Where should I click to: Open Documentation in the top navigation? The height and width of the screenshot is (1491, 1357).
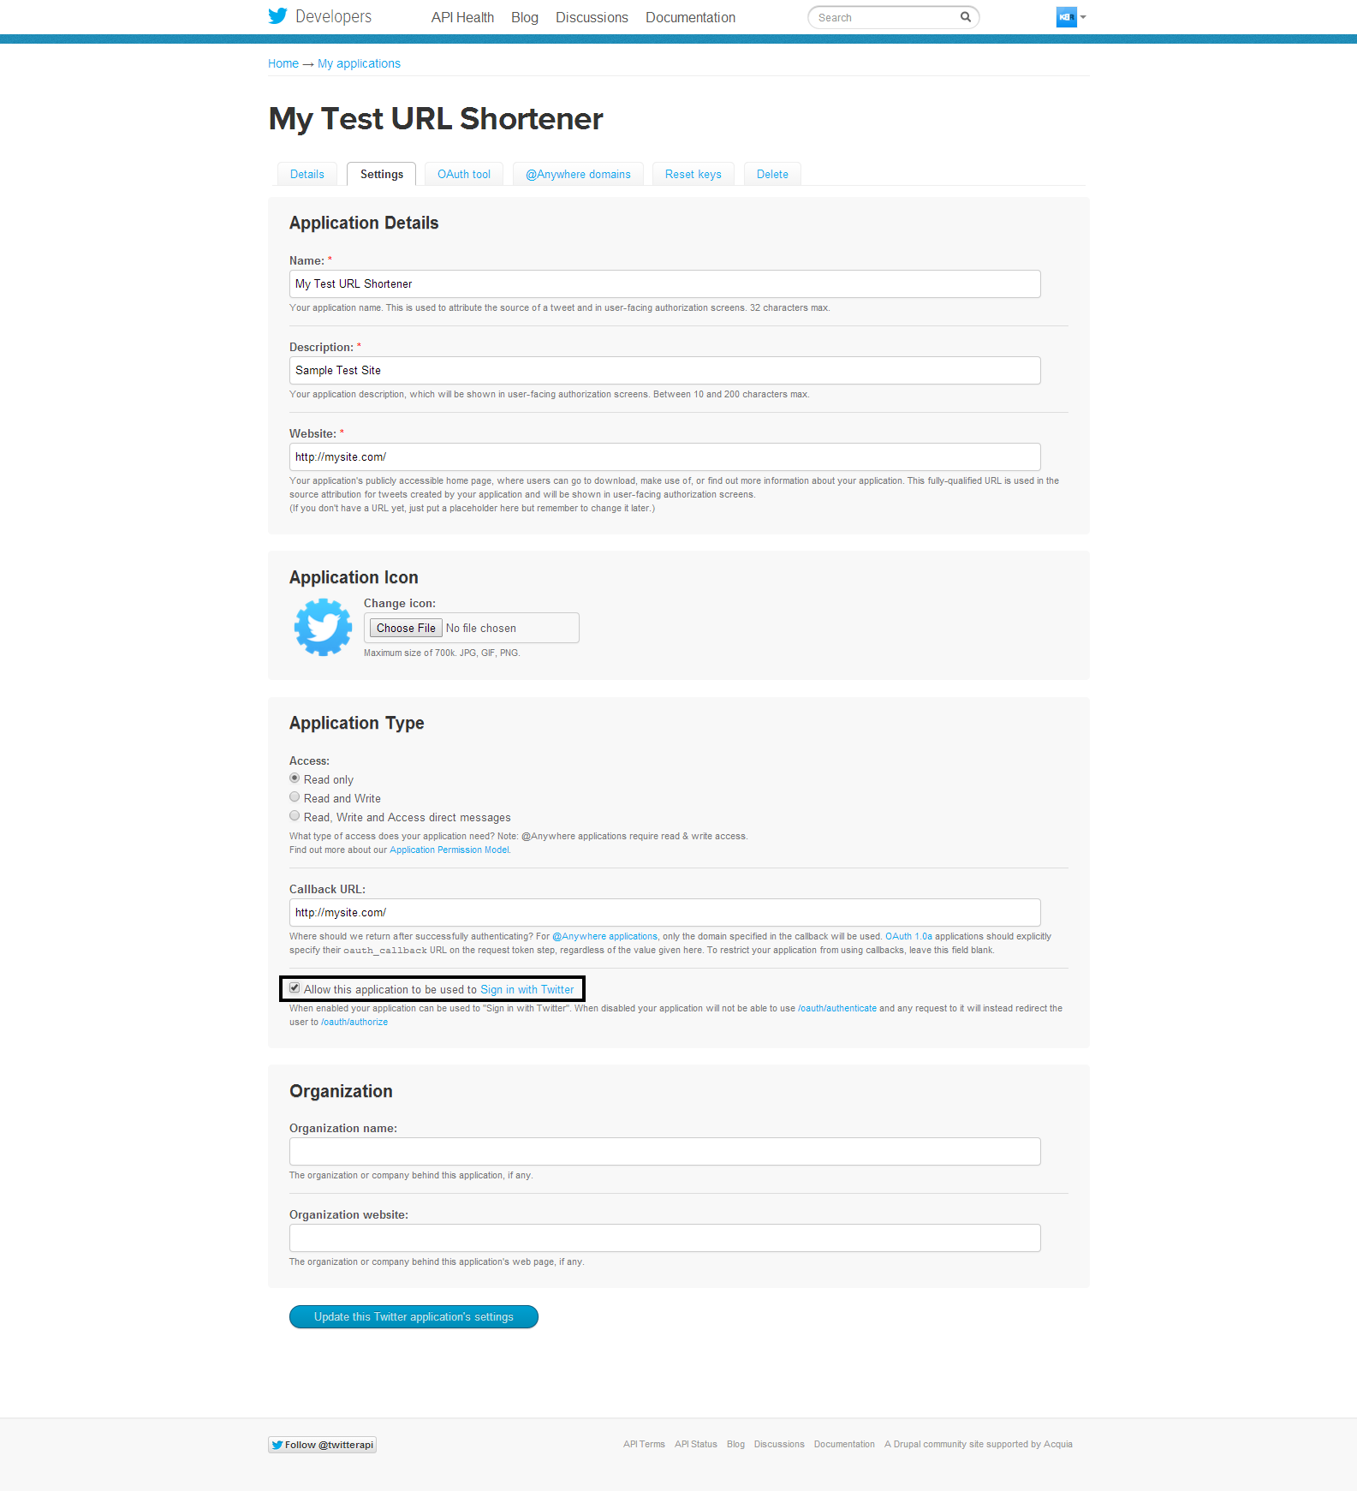point(690,17)
